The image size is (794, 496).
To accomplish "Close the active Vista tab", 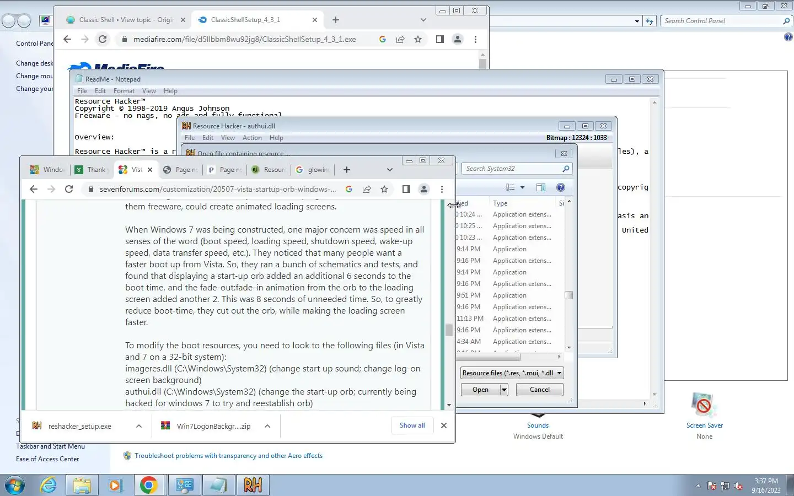I will point(150,170).
